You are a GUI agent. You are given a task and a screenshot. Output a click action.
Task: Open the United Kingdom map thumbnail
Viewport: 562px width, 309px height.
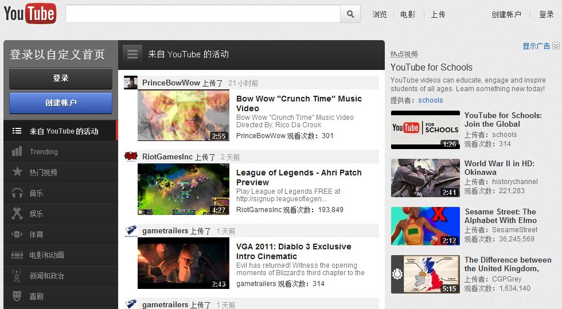point(425,274)
